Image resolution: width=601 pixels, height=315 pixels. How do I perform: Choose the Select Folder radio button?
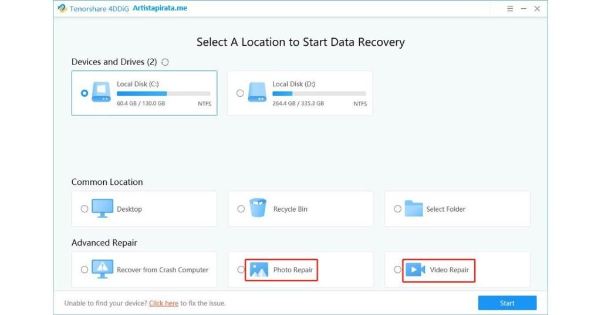[x=397, y=209]
